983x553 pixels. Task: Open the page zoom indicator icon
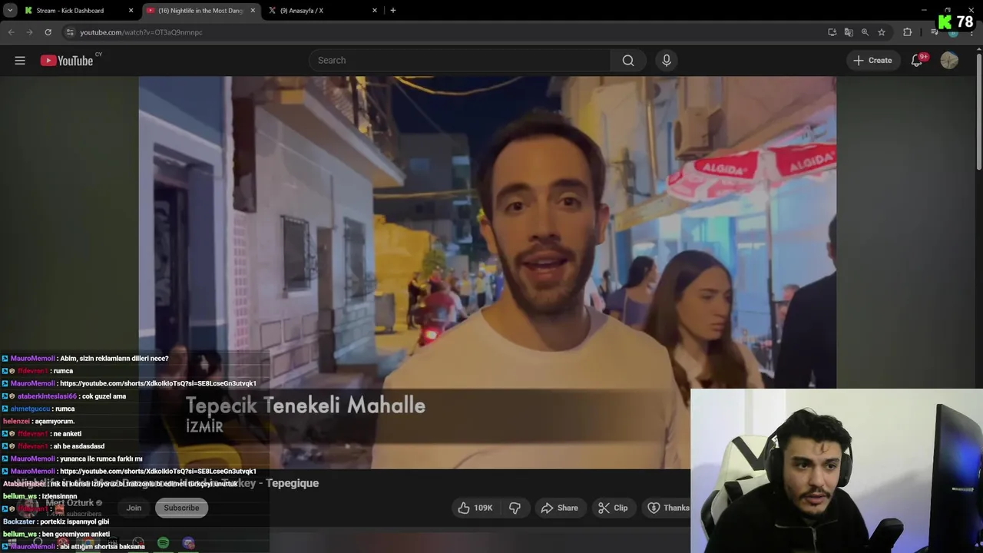click(x=865, y=32)
